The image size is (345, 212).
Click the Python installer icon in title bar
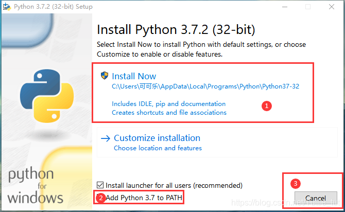click(x=7, y=7)
